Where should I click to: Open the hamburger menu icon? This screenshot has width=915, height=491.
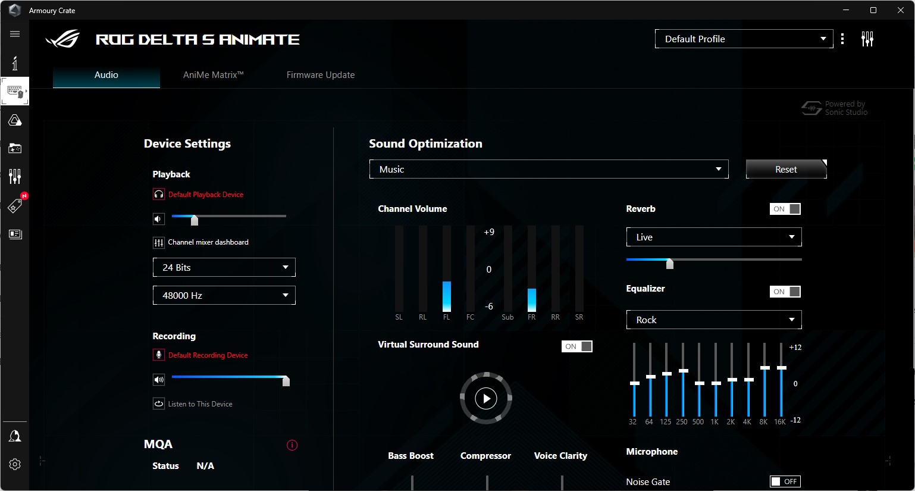click(x=14, y=33)
